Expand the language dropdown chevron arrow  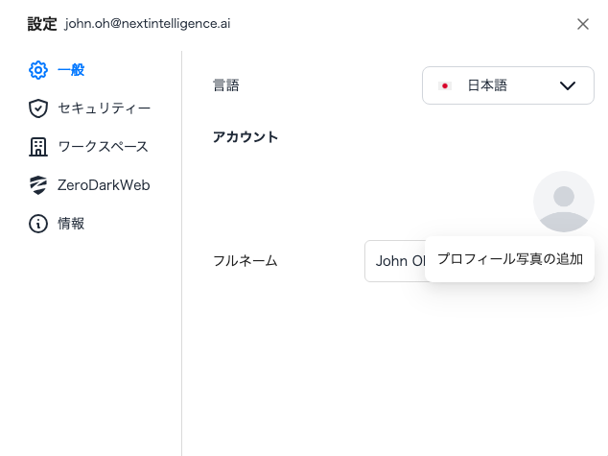click(x=567, y=85)
